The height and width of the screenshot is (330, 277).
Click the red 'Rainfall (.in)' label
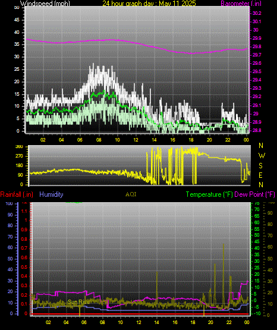(17, 194)
